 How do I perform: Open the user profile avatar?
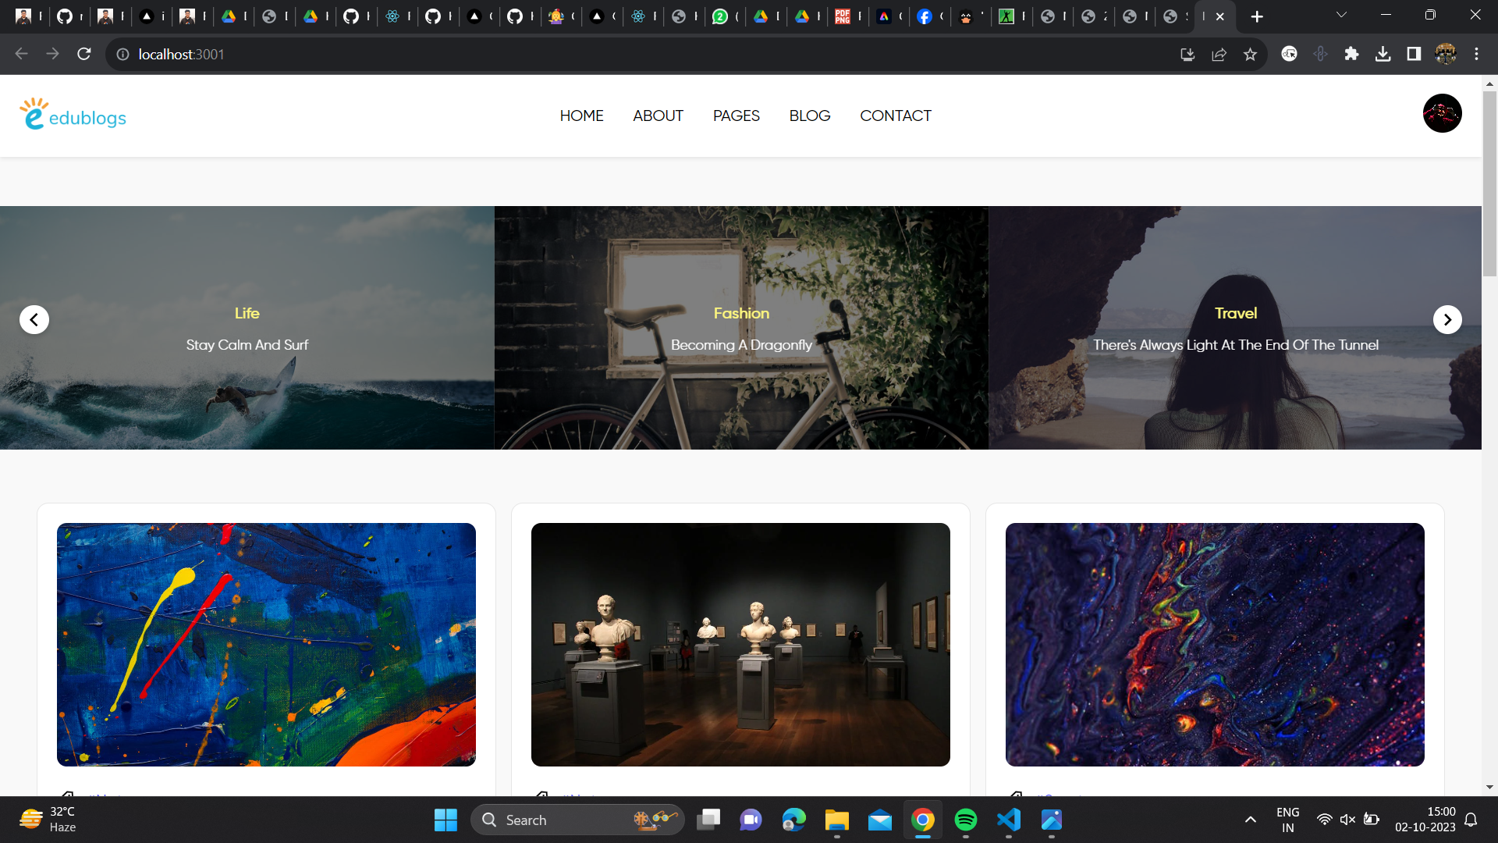(1442, 114)
